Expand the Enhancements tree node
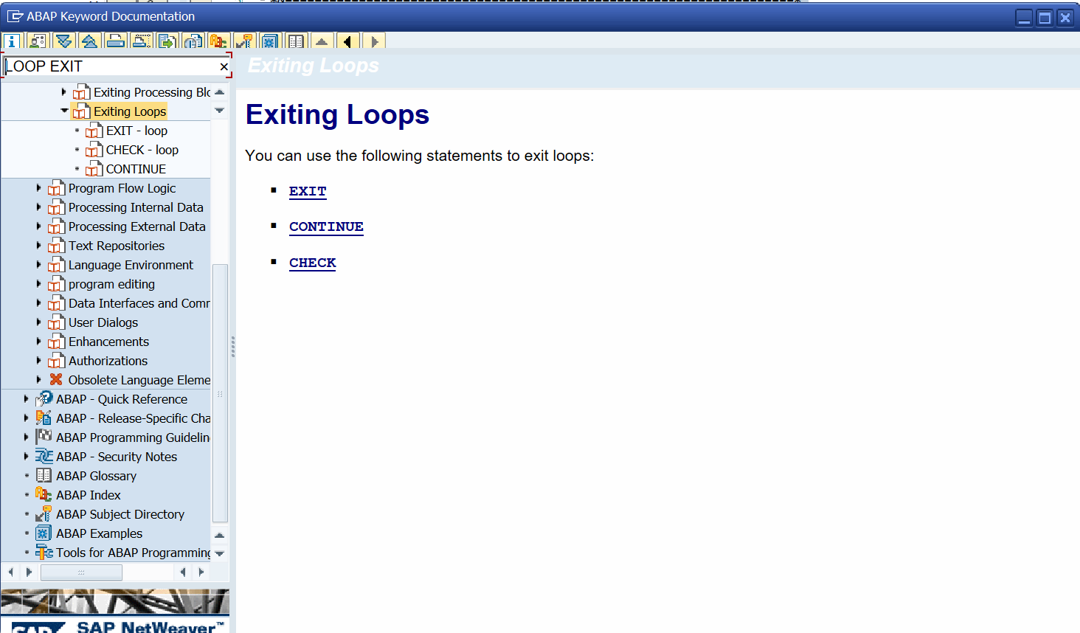Screen dimensions: 1080x633 tap(38, 342)
